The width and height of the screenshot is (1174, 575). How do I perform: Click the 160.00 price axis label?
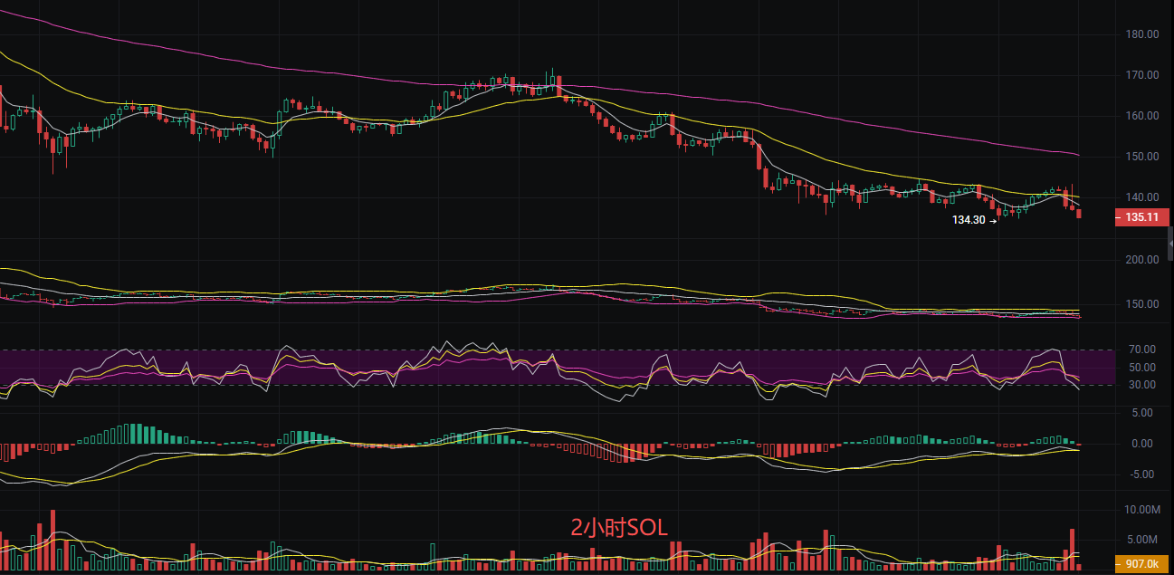(1144, 116)
